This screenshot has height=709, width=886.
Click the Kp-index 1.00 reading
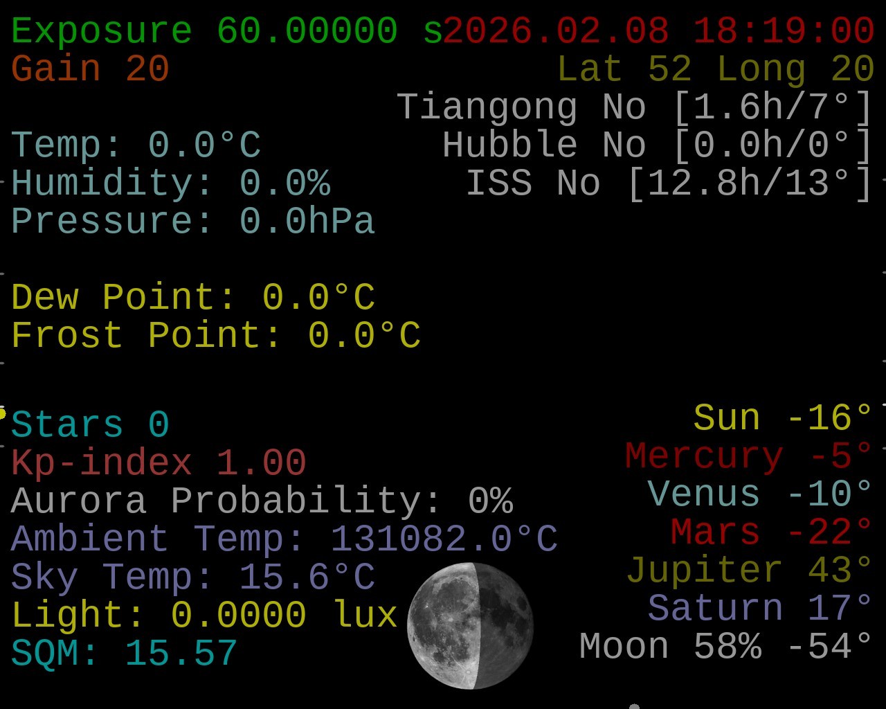point(159,463)
